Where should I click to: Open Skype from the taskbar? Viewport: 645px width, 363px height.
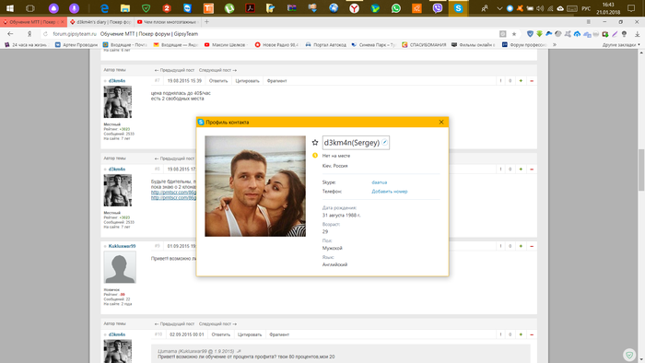pyautogui.click(x=458, y=8)
